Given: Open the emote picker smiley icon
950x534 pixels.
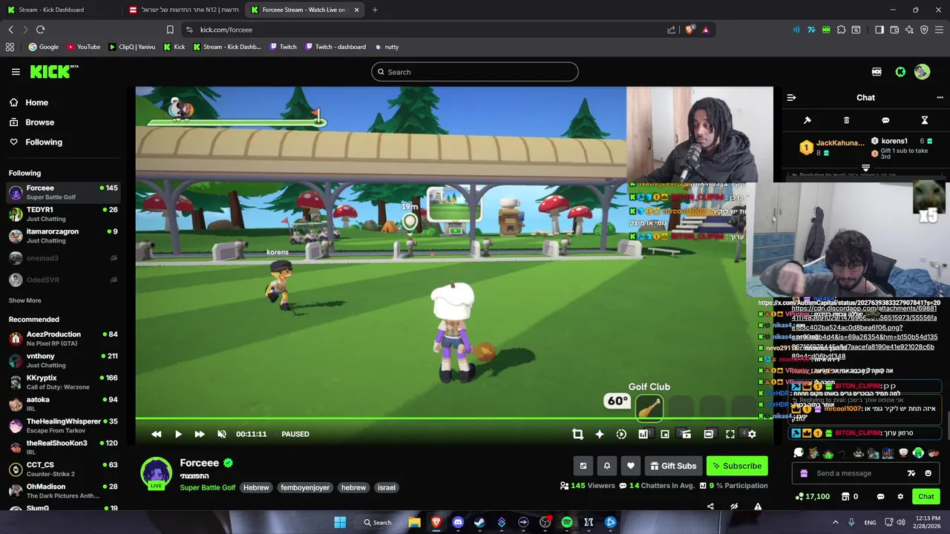Looking at the screenshot, I should point(928,473).
